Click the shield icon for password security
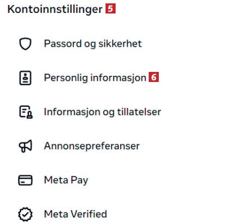 tap(25, 44)
